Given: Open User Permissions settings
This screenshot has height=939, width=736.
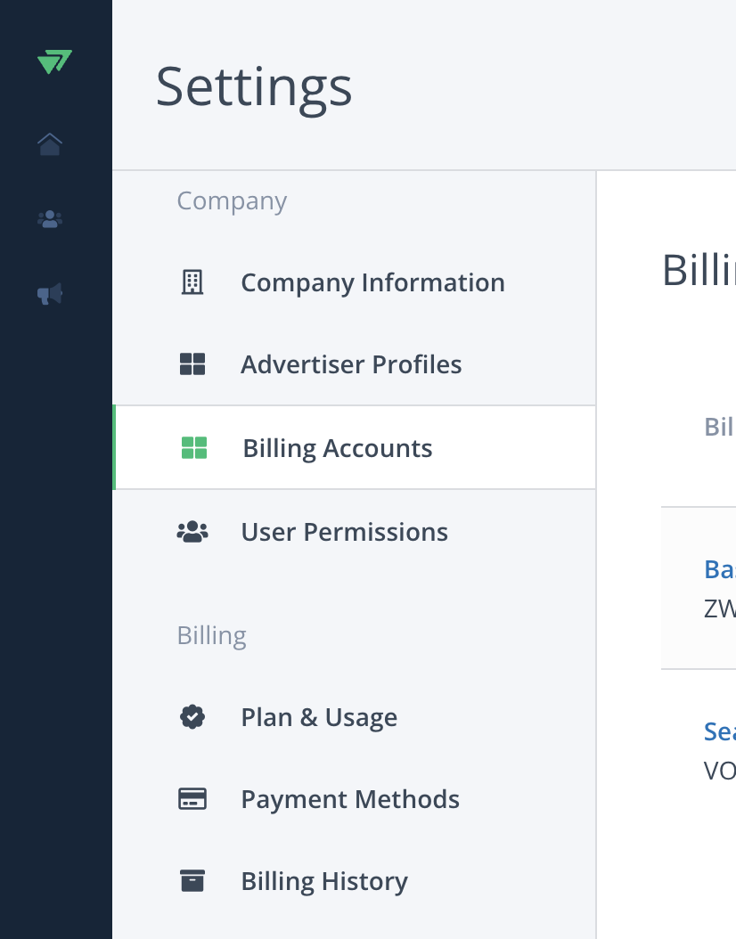Looking at the screenshot, I should [344, 532].
